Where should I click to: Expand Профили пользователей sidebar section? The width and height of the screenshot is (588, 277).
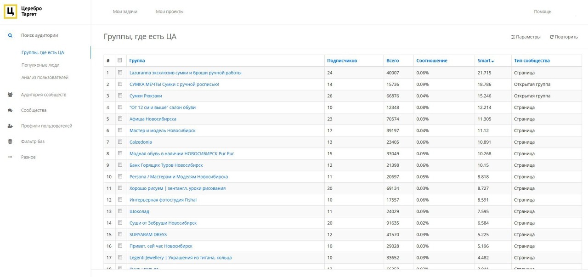click(x=46, y=126)
